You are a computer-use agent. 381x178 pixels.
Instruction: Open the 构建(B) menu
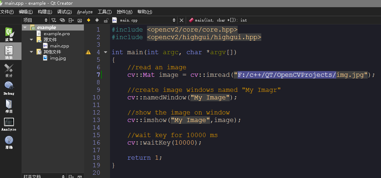click(x=45, y=12)
